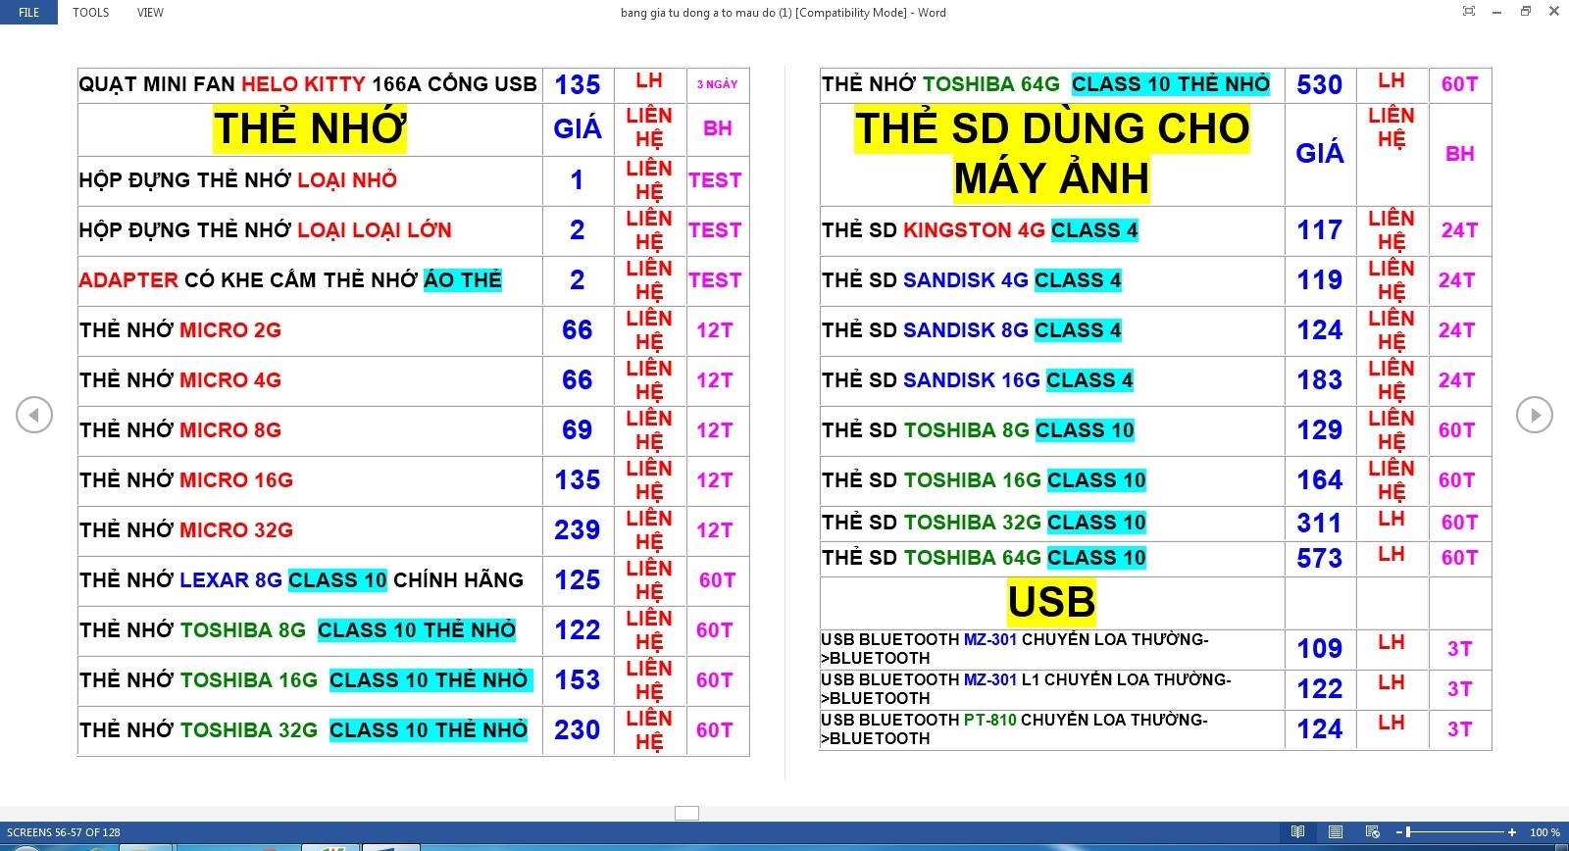The image size is (1569, 851).
Task: Click the yellow THẺ NHỚ heading
Action: [310, 129]
